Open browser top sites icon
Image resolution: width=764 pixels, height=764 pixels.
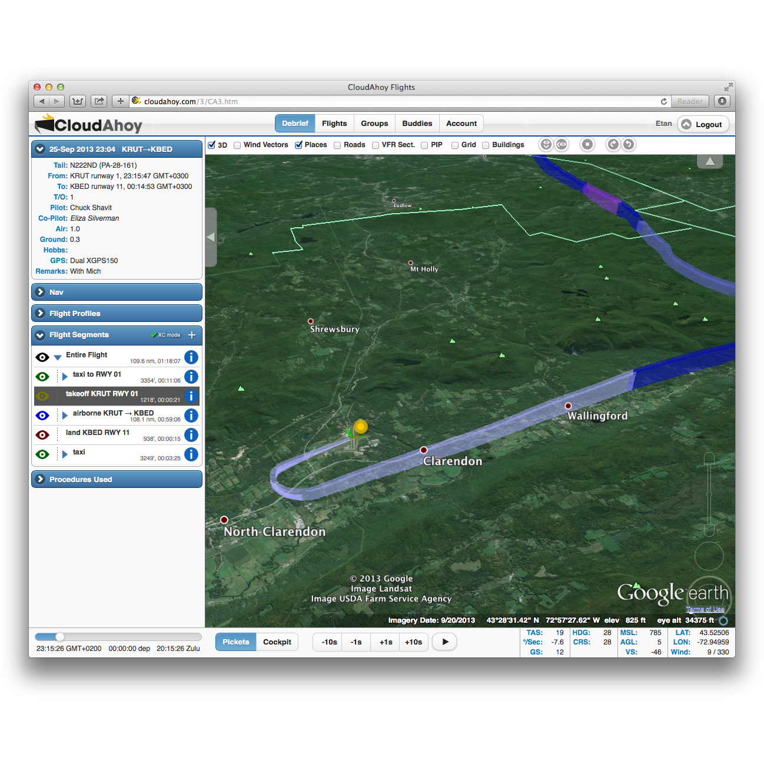tap(78, 101)
